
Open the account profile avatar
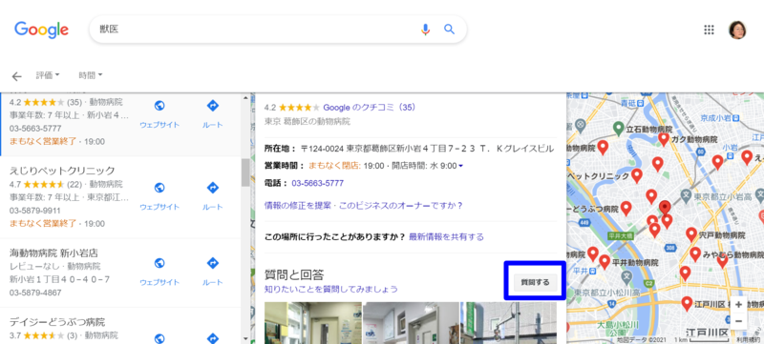click(x=737, y=30)
